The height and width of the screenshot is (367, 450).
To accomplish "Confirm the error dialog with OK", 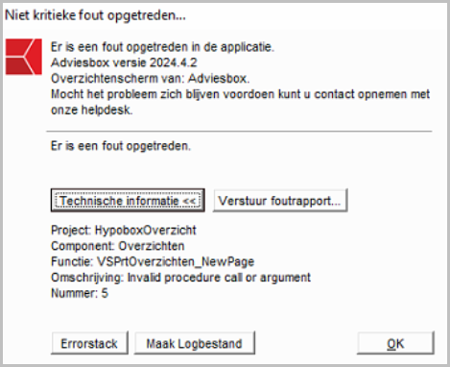I will click(395, 343).
